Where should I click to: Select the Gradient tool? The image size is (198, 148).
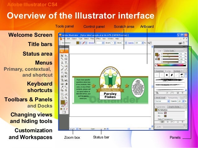coord(66,84)
